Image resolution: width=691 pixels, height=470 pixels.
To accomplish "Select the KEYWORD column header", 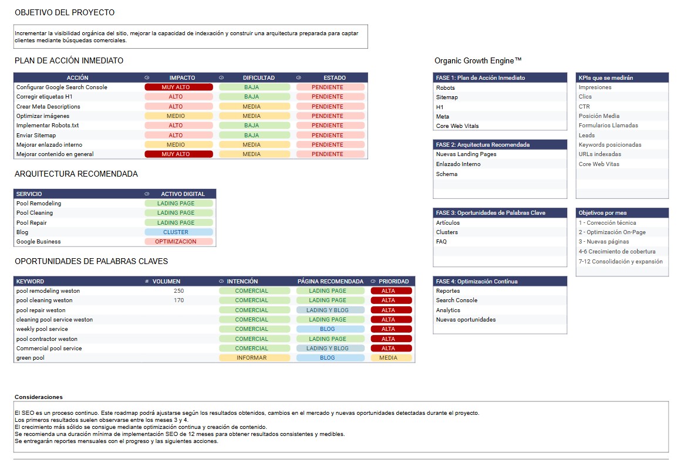I will pyautogui.click(x=78, y=282).
